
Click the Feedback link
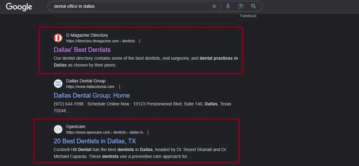click(x=248, y=16)
